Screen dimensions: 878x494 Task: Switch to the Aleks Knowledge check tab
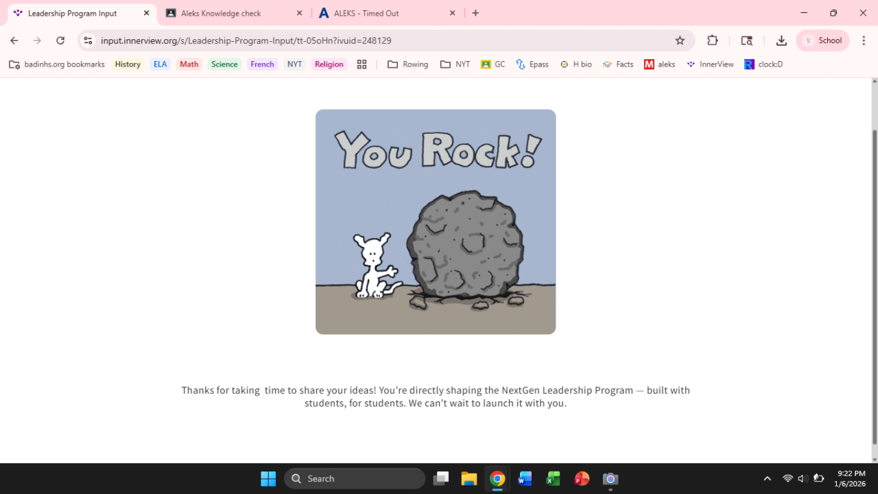(x=221, y=13)
